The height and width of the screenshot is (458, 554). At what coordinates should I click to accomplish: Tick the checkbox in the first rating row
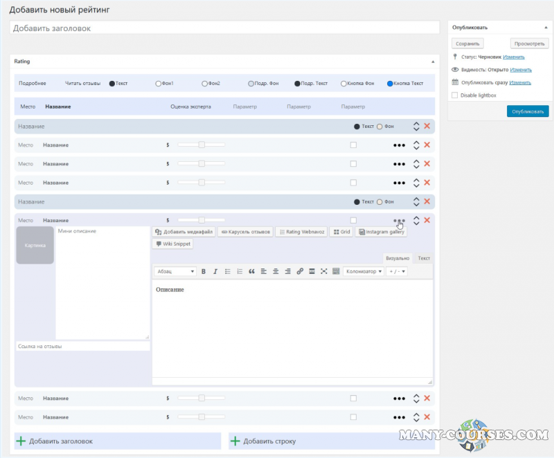pyautogui.click(x=353, y=145)
